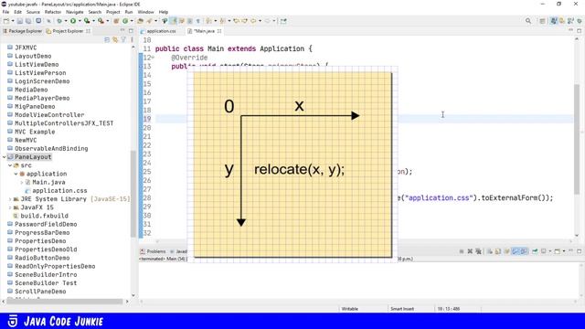Click the Project Explorer filter icon

point(123,39)
